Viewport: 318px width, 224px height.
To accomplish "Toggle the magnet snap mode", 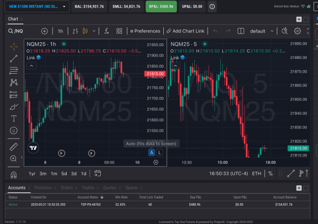I will 14,175.
